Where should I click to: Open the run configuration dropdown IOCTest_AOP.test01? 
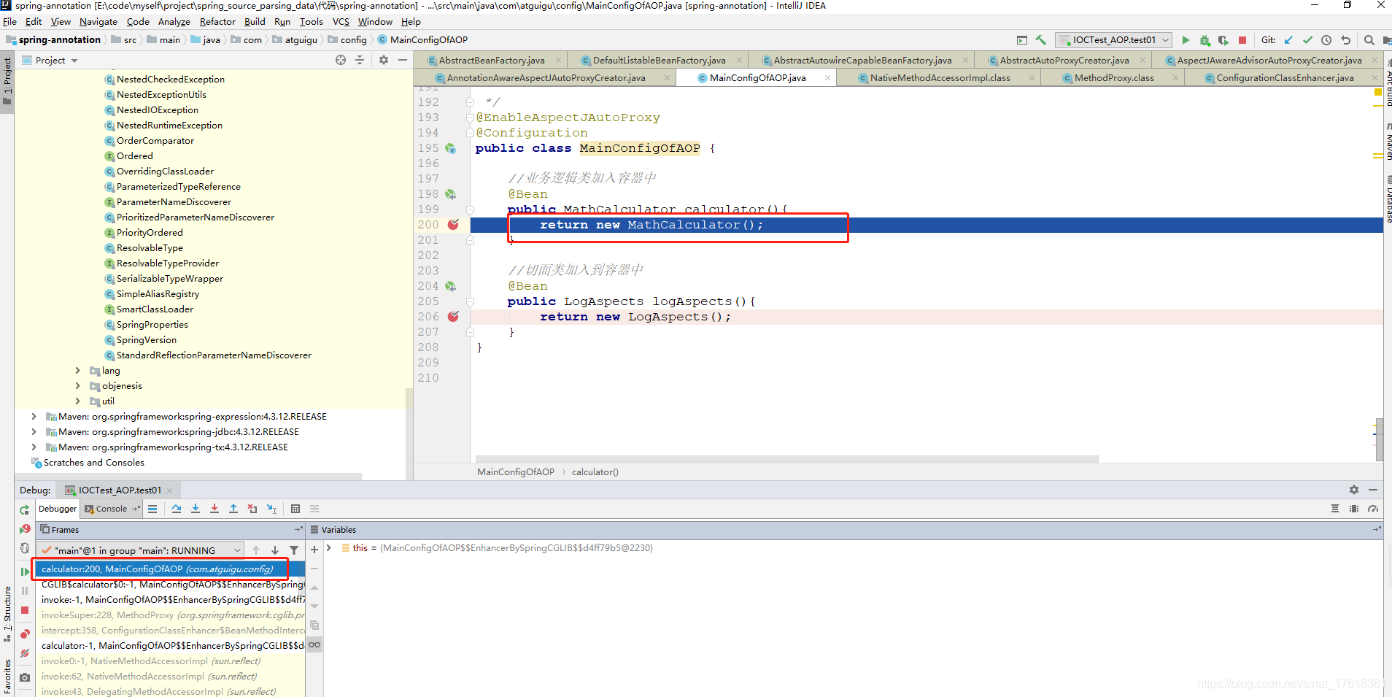tap(1113, 40)
